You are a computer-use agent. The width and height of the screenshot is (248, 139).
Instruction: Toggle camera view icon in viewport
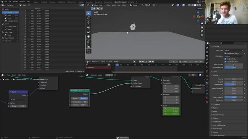coord(202,31)
